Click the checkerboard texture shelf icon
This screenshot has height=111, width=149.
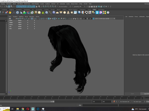tap(86, 13)
